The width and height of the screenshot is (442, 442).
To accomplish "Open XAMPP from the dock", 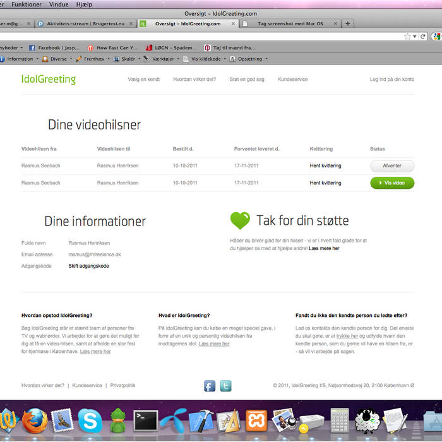I will 256,421.
